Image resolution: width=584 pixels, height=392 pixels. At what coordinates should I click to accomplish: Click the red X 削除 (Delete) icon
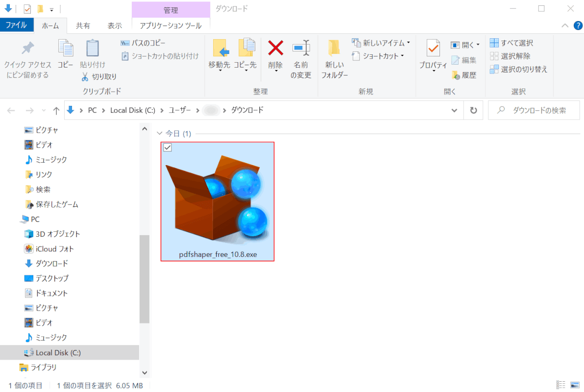click(275, 48)
